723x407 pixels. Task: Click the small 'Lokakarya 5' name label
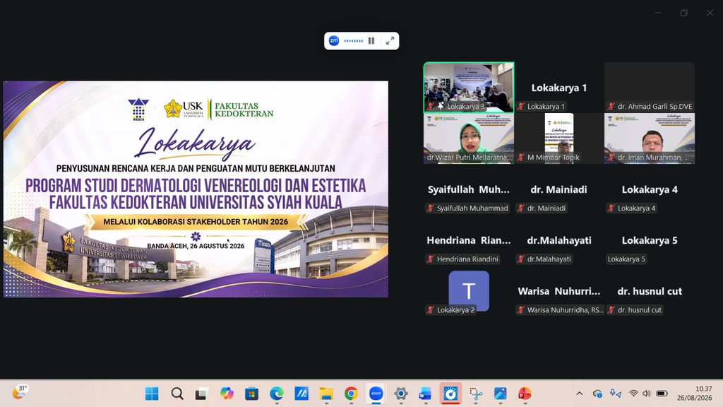(626, 259)
